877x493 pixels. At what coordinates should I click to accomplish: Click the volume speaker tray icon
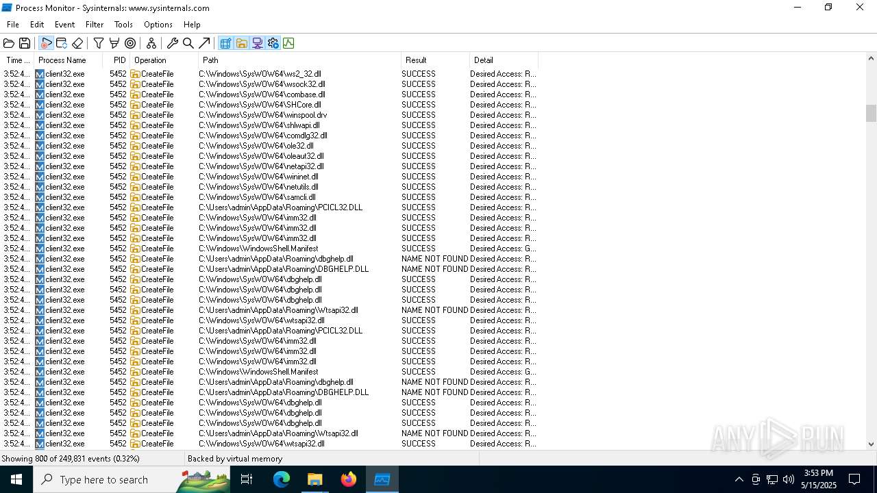pyautogui.click(x=789, y=479)
